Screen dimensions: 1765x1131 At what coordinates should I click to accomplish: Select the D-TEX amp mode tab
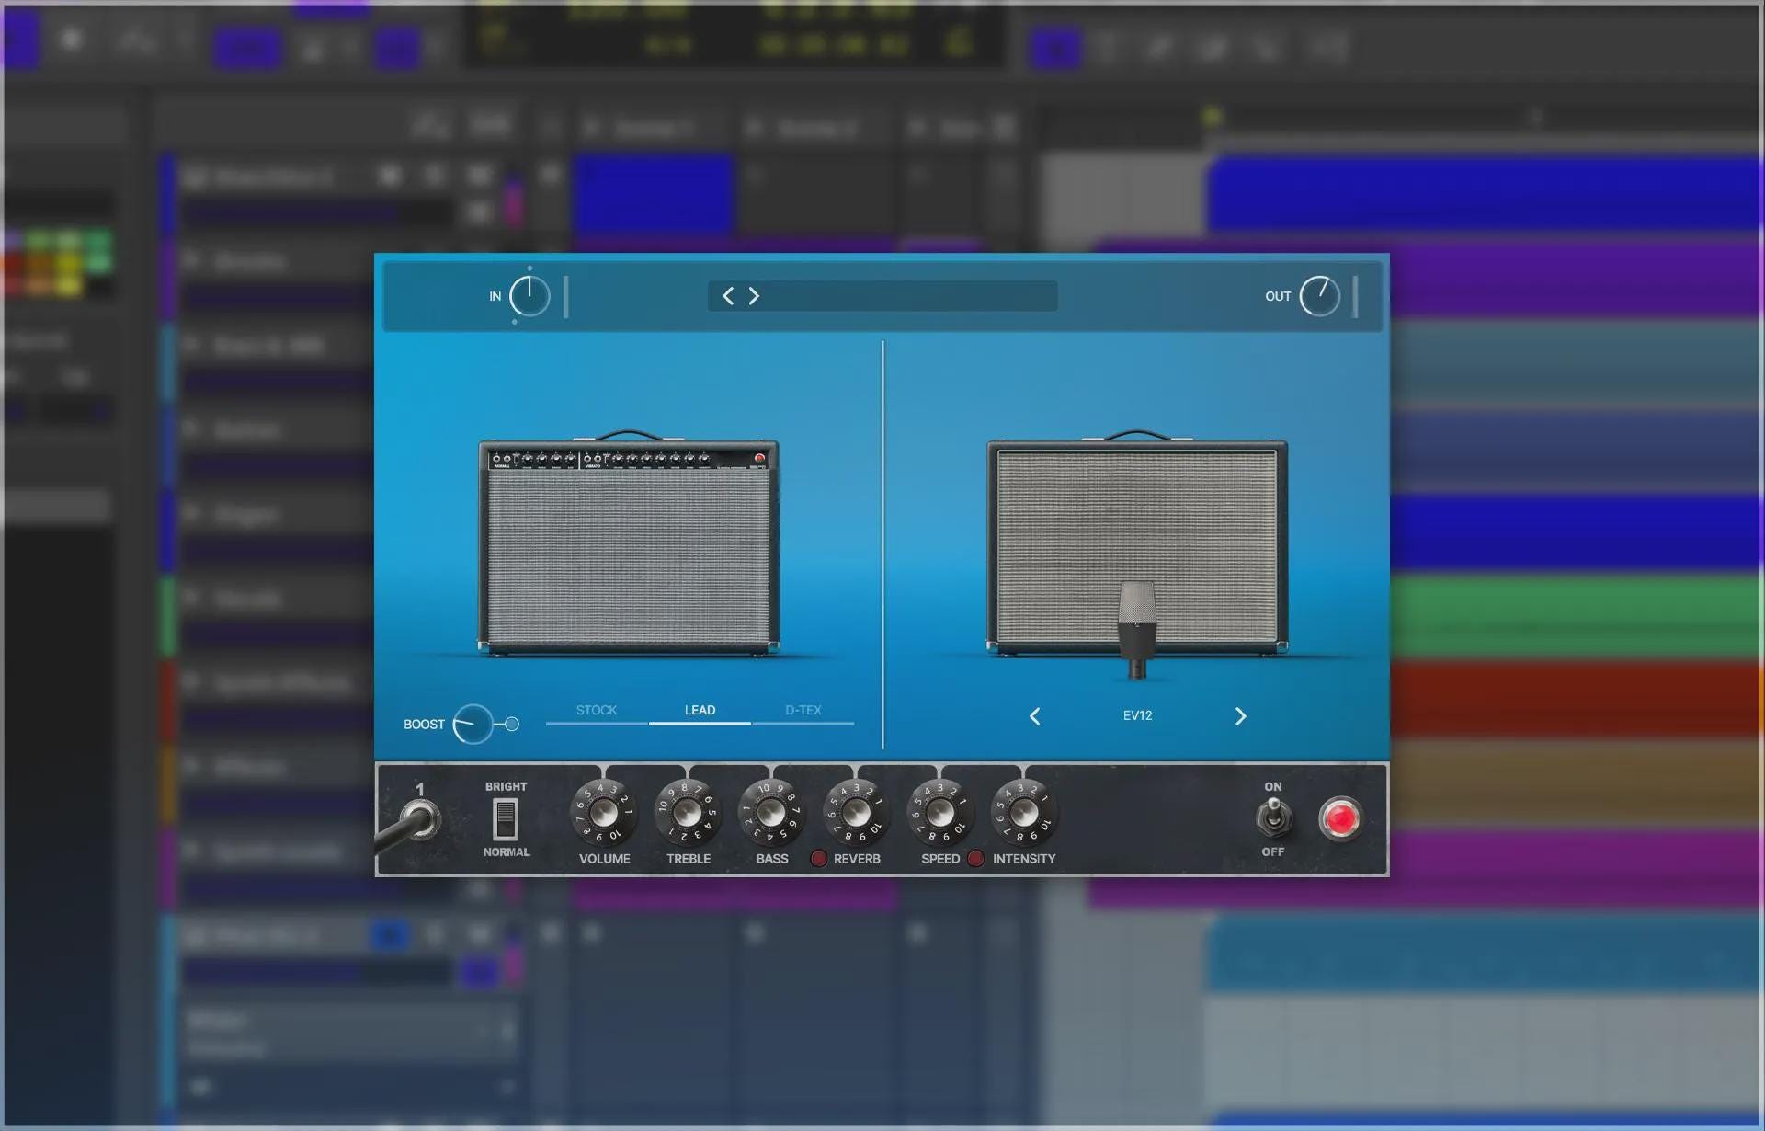click(803, 711)
